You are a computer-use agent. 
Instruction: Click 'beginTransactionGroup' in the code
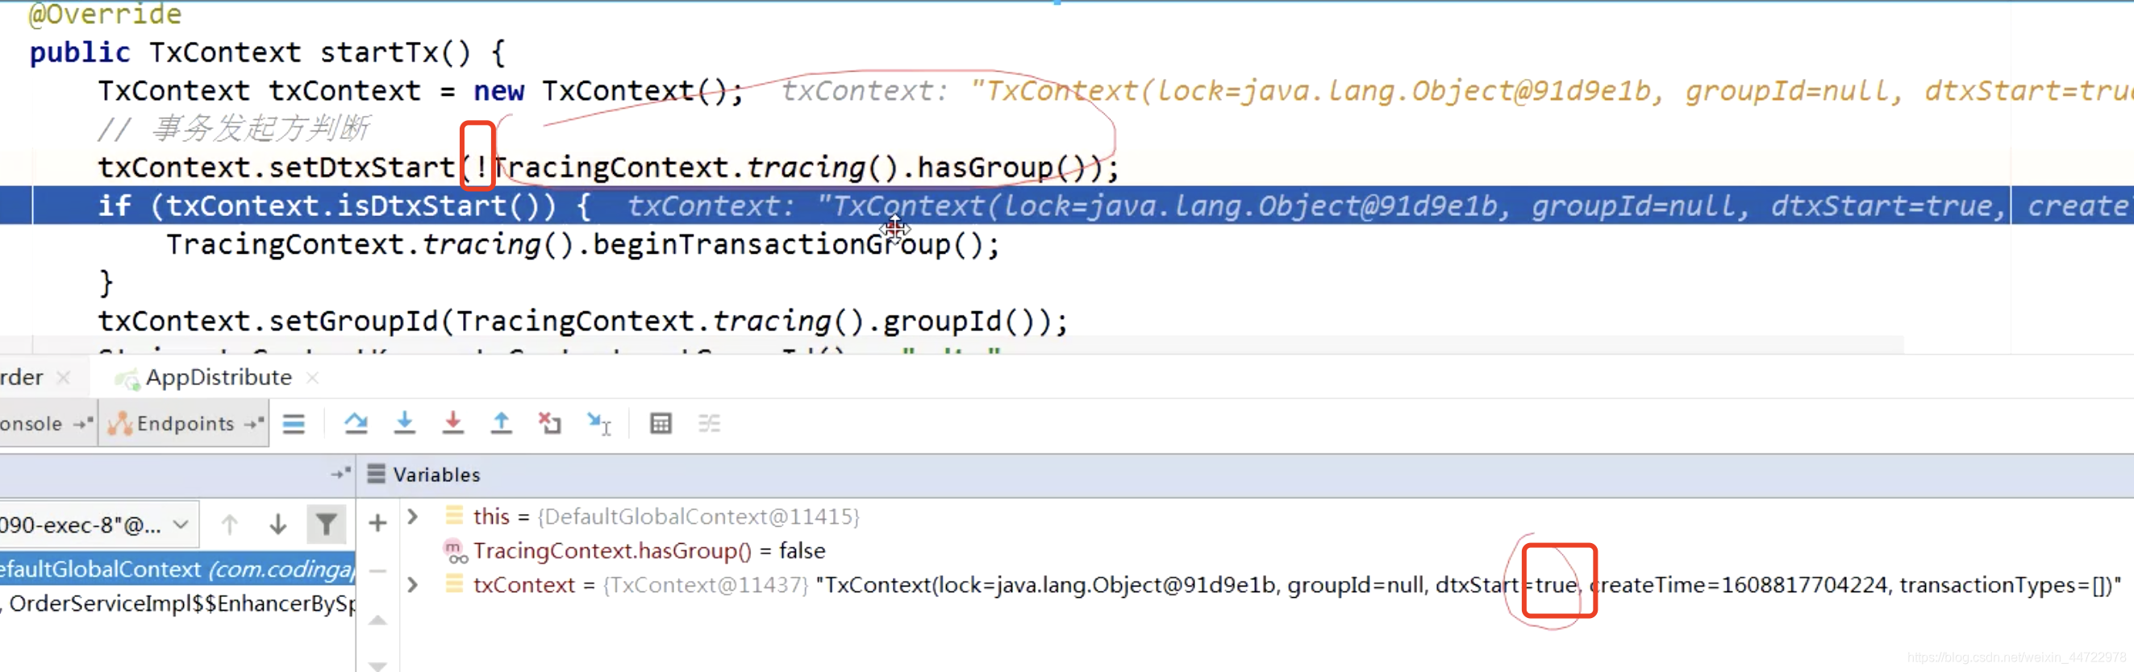pos(772,244)
